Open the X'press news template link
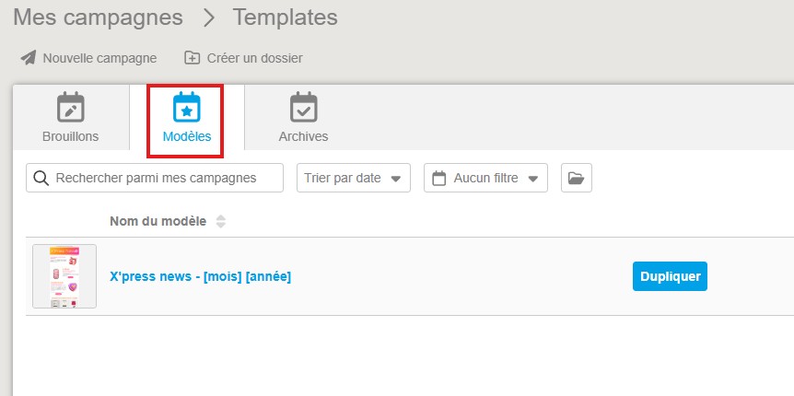The height and width of the screenshot is (396, 794). (200, 276)
